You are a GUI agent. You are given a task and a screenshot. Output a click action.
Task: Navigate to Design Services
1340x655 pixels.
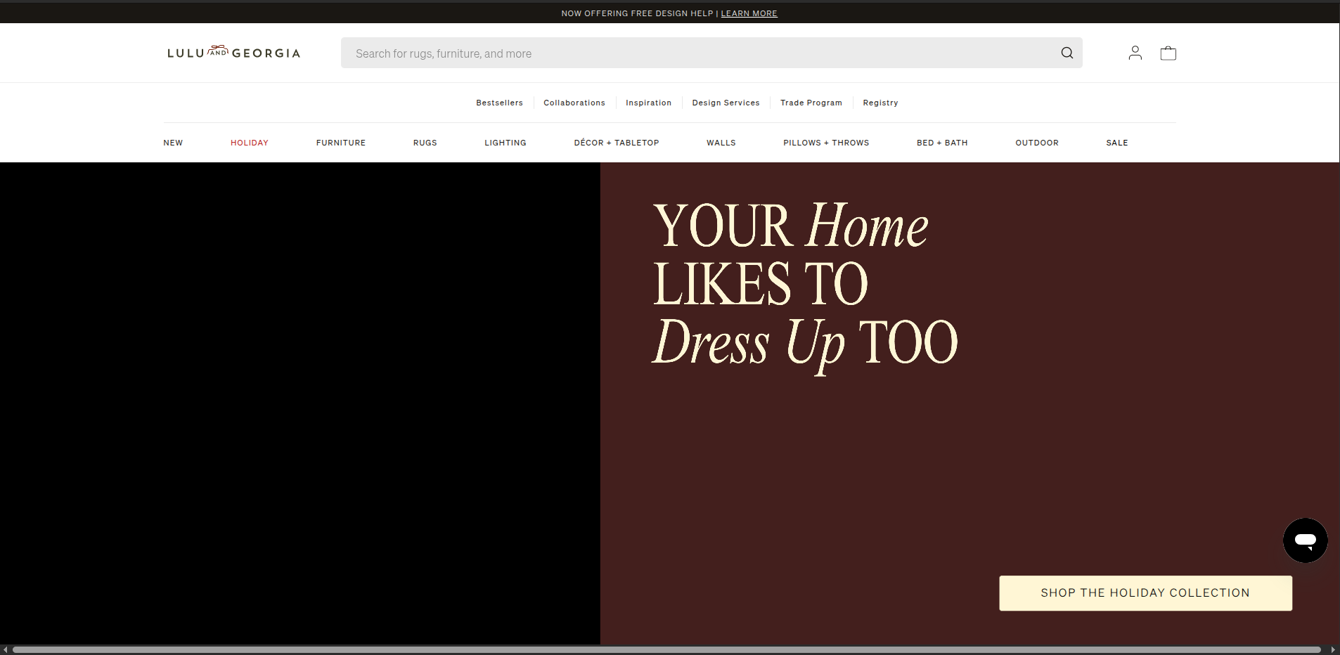coord(726,103)
